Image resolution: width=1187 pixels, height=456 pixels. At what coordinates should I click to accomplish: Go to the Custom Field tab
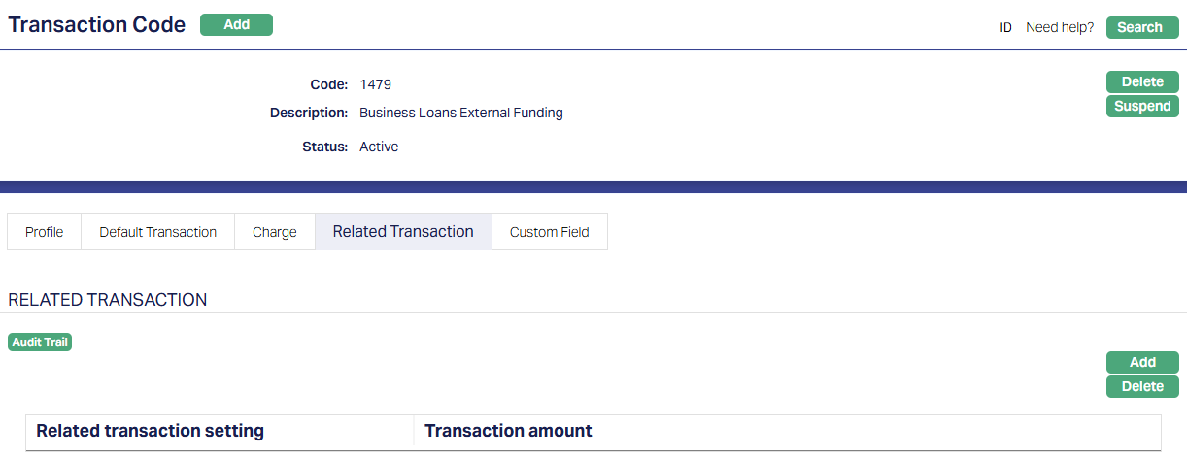(x=550, y=232)
